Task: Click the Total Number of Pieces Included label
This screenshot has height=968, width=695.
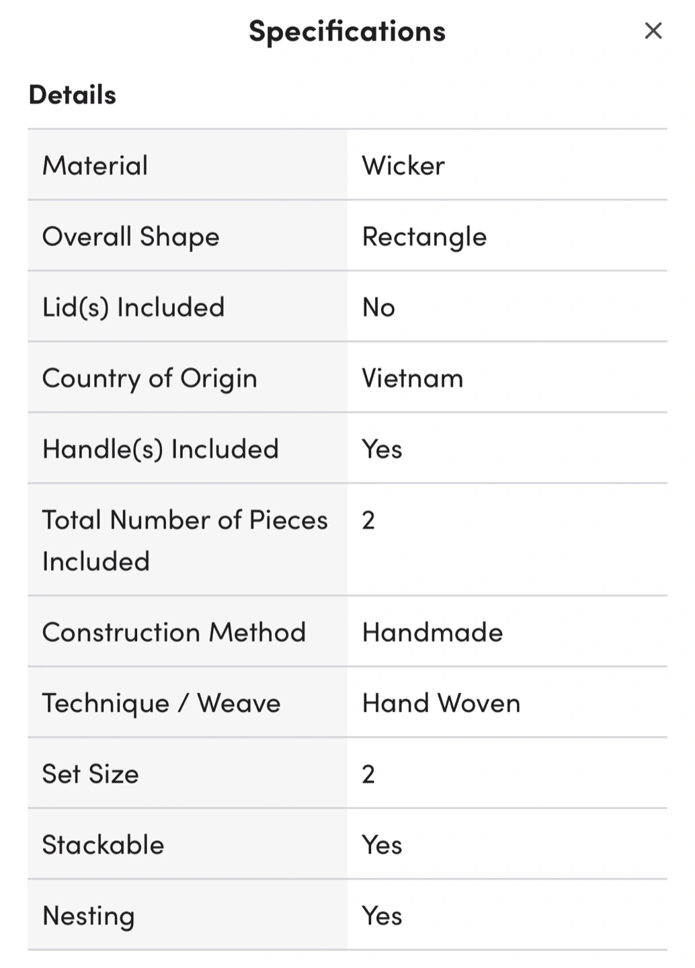Action: [184, 540]
